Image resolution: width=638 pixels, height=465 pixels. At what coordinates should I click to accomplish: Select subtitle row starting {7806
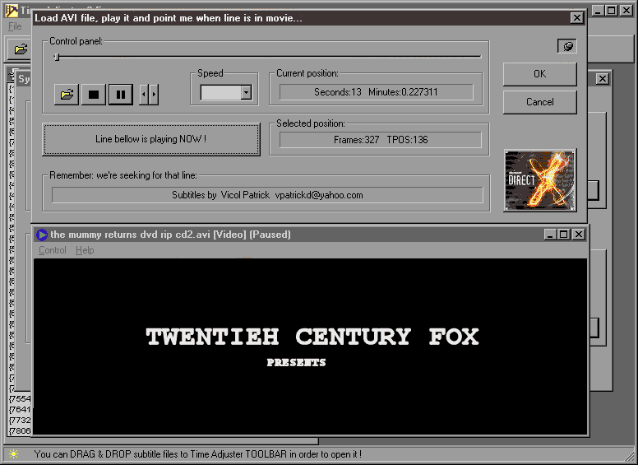pos(20,430)
